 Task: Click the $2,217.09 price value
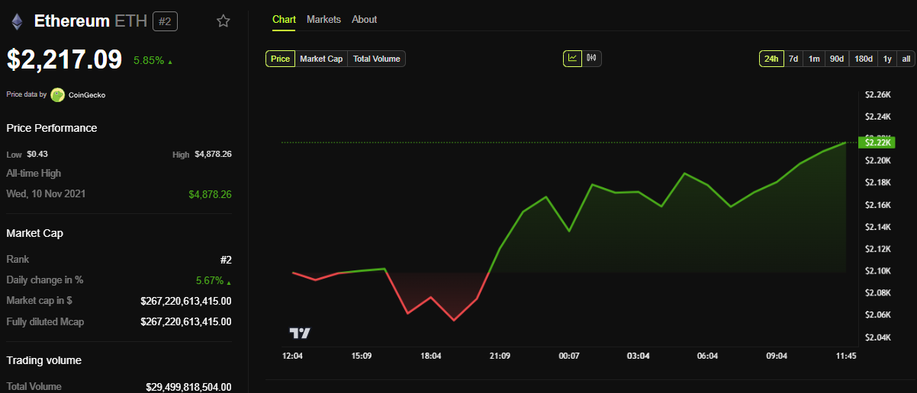[65, 59]
